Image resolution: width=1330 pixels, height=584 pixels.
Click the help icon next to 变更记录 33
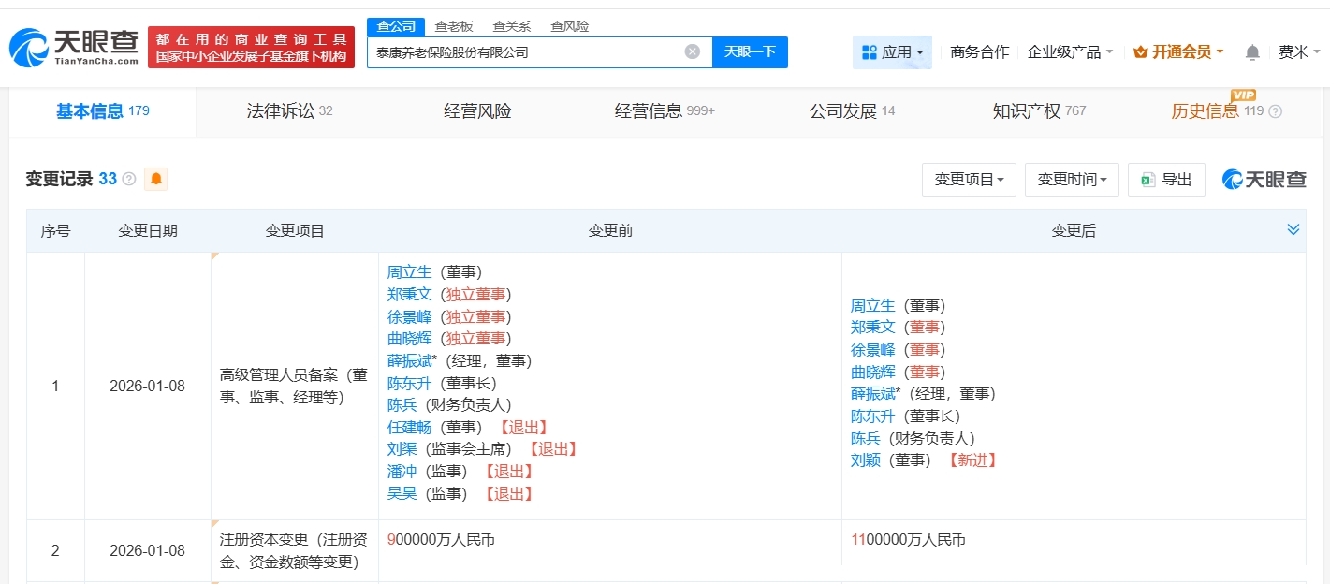pos(129,179)
